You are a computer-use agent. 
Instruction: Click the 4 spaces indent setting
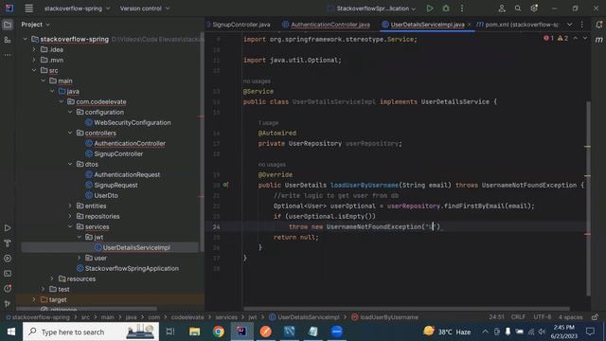coord(570,317)
